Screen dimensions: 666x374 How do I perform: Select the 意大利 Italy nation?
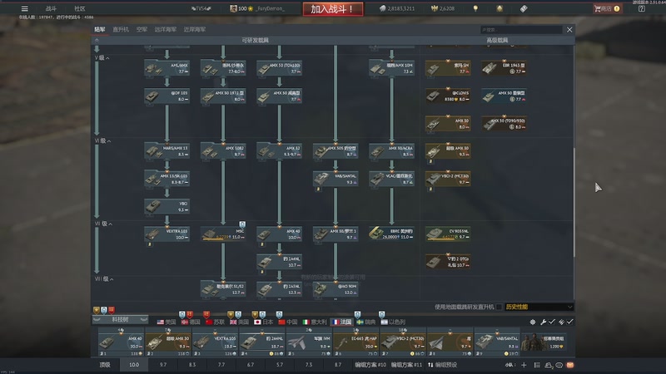(315, 322)
